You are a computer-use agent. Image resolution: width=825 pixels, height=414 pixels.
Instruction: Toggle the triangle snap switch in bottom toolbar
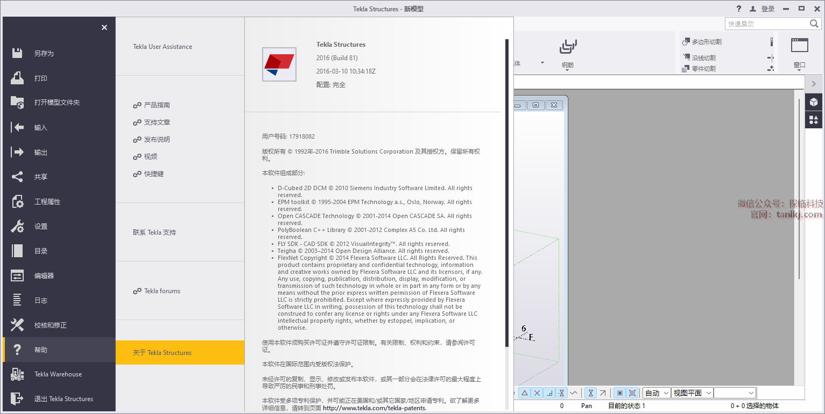click(525, 393)
